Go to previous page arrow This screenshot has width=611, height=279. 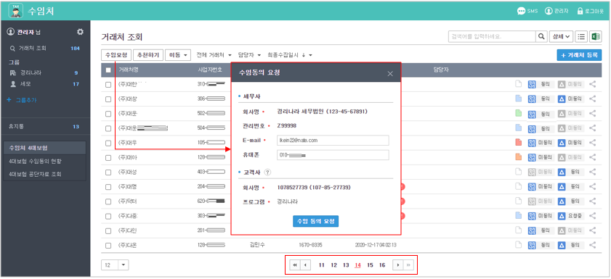pyautogui.click(x=305, y=265)
